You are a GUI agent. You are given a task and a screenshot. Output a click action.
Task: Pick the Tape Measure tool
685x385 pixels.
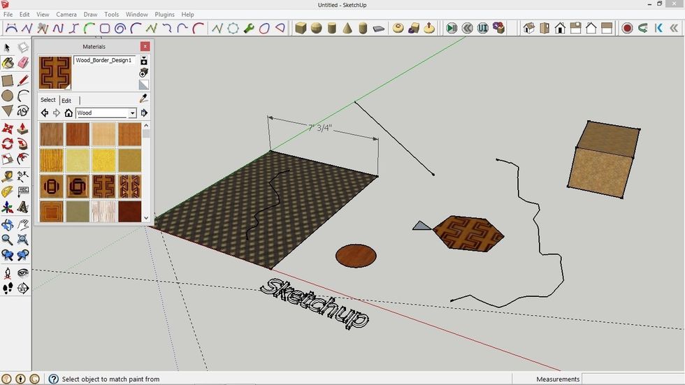8,176
